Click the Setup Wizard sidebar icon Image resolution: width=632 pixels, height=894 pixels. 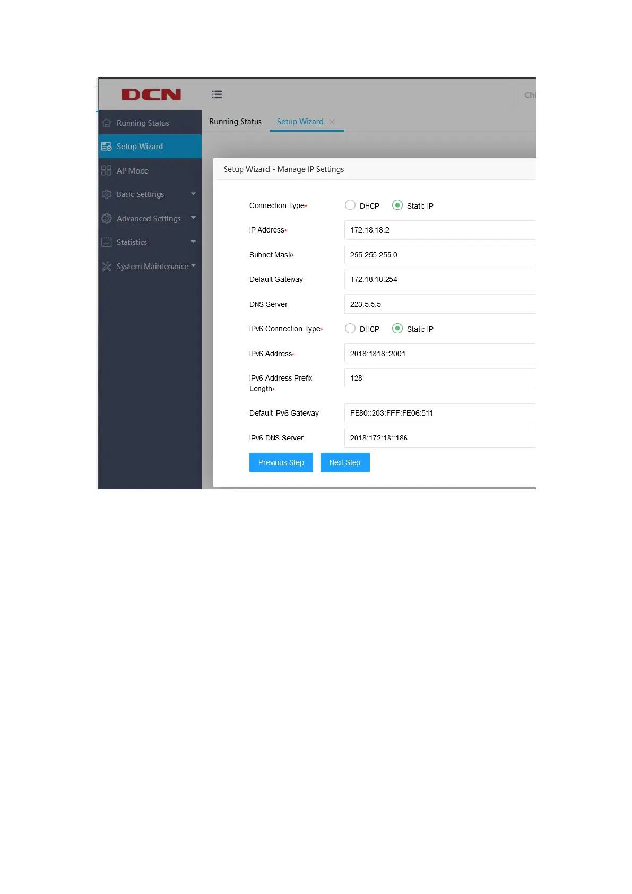click(x=107, y=147)
